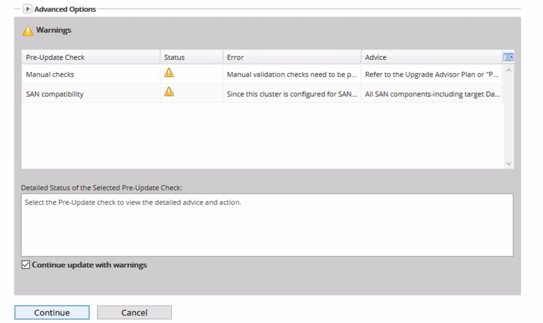Screen dimensions: 543x323
Task: Sort by Pre-Update Check column header
Action: pyautogui.click(x=55, y=57)
